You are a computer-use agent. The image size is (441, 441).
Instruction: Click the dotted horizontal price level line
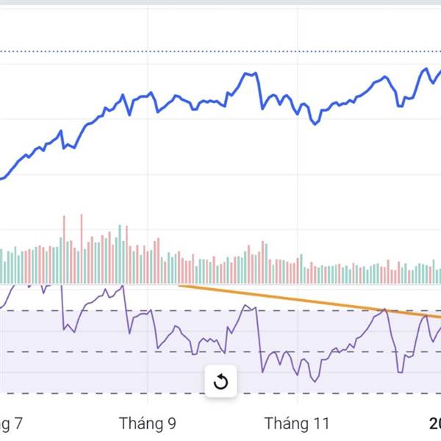pyautogui.click(x=220, y=51)
